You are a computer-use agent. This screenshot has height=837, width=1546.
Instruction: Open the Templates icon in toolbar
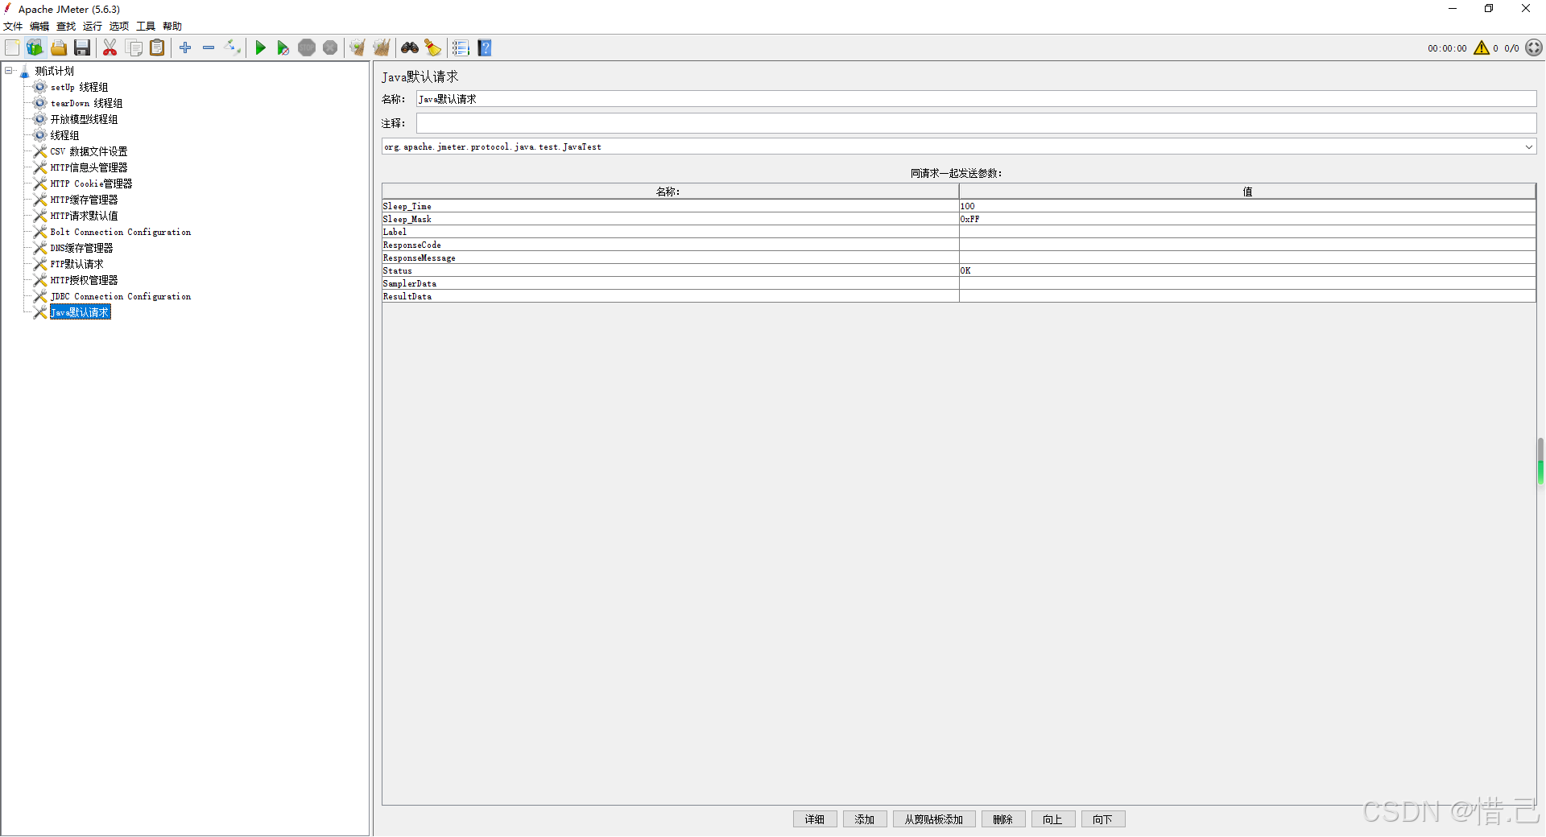35,48
